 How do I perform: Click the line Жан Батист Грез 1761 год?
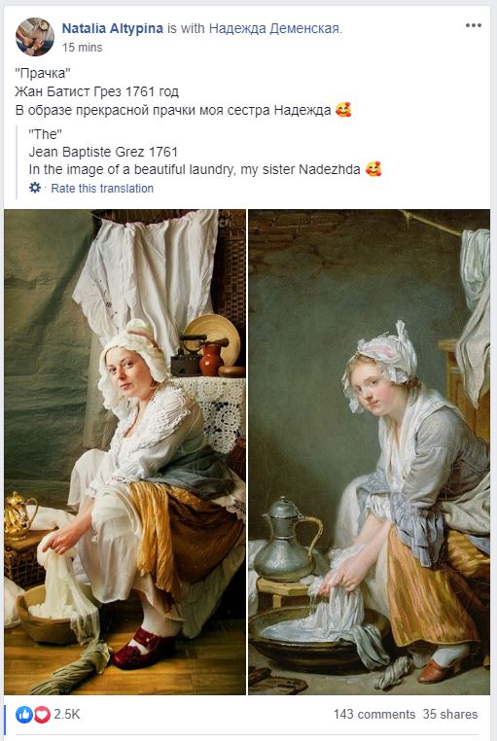96,91
